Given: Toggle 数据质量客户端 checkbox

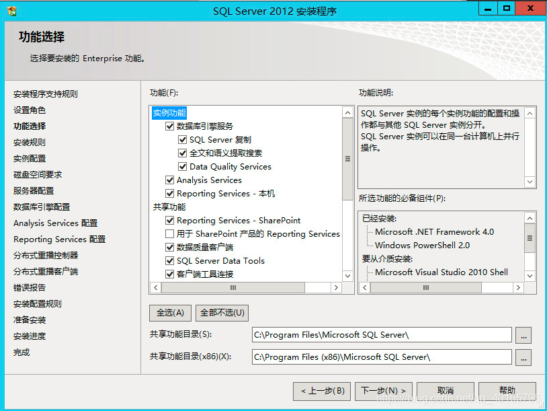Looking at the screenshot, I should pos(169,248).
